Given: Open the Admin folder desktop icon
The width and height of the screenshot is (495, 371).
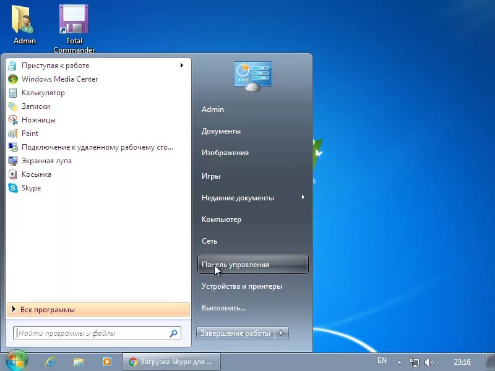Looking at the screenshot, I should tap(24, 25).
